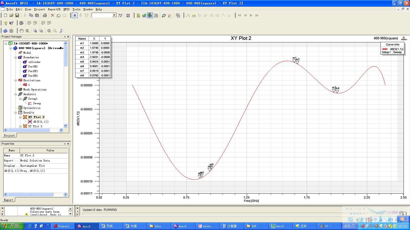Click the HFSS design insert icon
Viewport: 410px width, 230px height.
(5, 31)
